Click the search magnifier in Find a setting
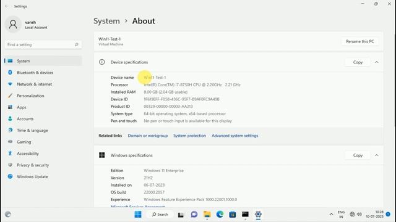The width and height of the screenshot is (396, 222). 77,44
